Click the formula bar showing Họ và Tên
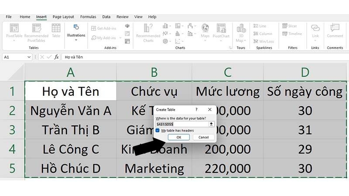The width and height of the screenshot is (349, 196). (205, 57)
